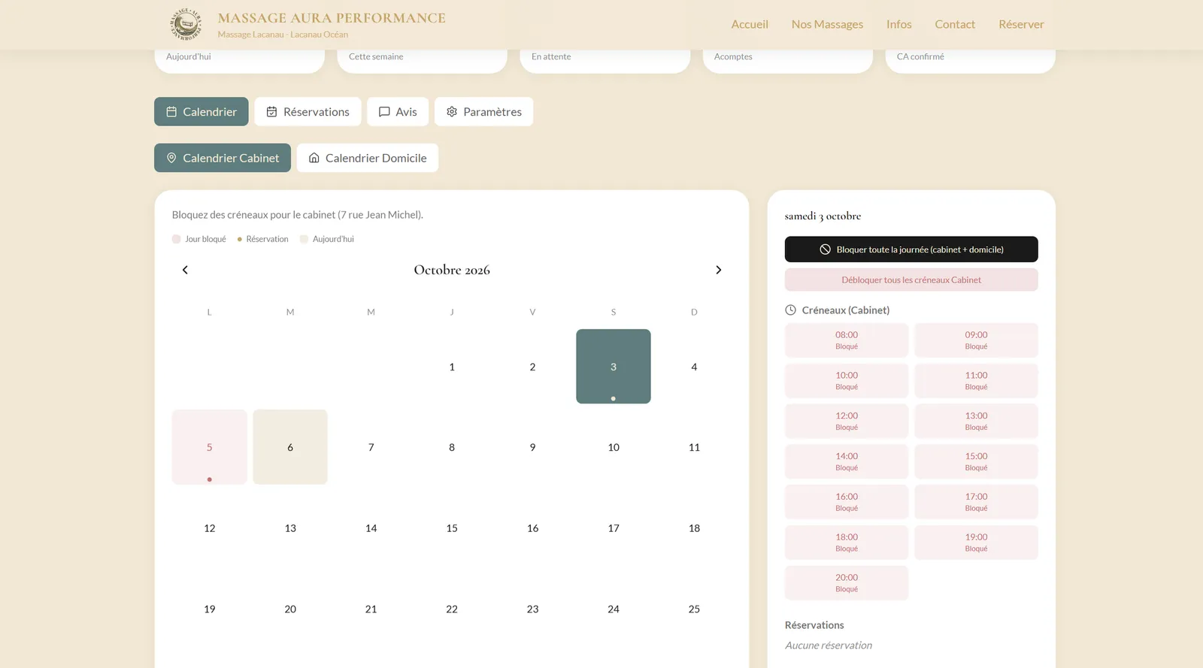Toggle the 17:00 slot
The image size is (1203, 668).
click(976, 502)
